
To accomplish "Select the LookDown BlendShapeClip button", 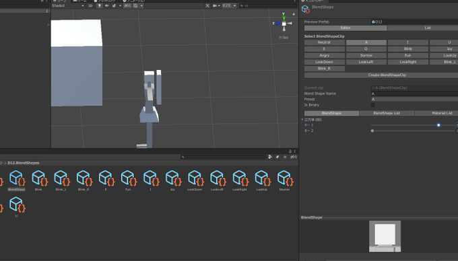I will 324,62.
